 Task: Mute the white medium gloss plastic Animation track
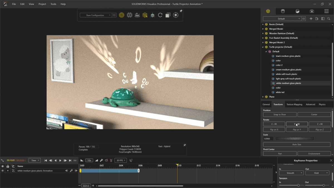[3, 171]
